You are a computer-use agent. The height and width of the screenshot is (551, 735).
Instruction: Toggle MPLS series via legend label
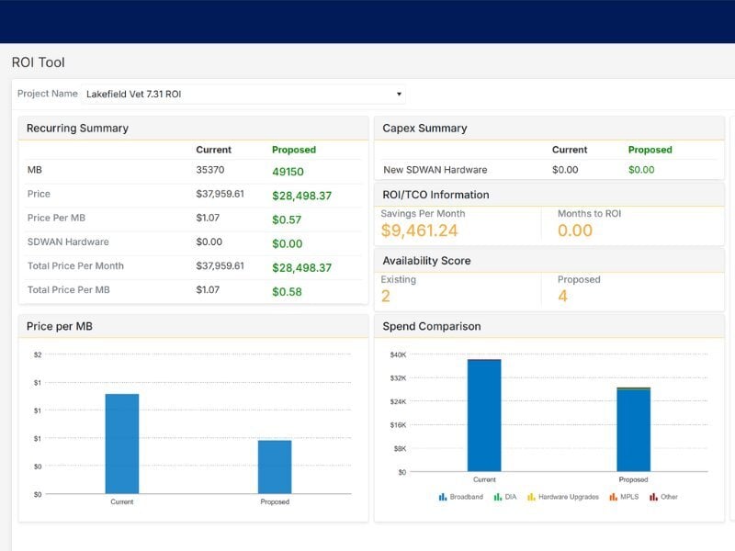coord(629,497)
